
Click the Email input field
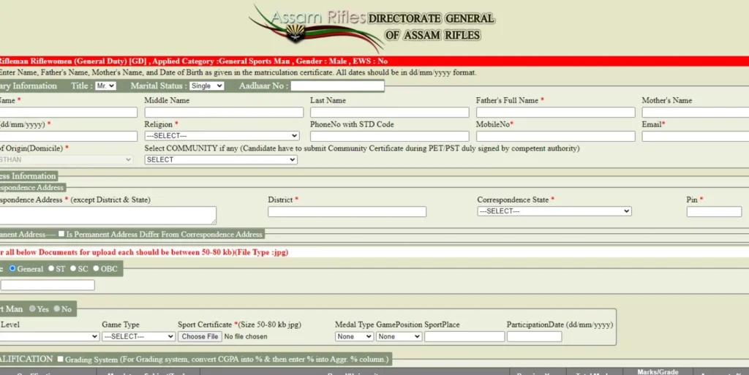coord(696,136)
